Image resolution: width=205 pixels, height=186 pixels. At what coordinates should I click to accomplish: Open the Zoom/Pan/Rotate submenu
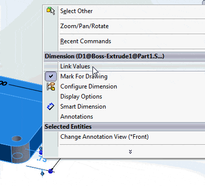click(84, 26)
